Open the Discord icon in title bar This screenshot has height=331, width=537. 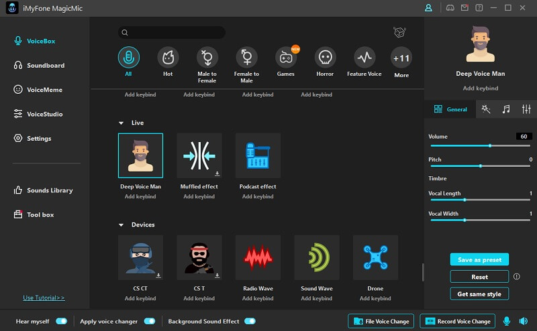(450, 8)
